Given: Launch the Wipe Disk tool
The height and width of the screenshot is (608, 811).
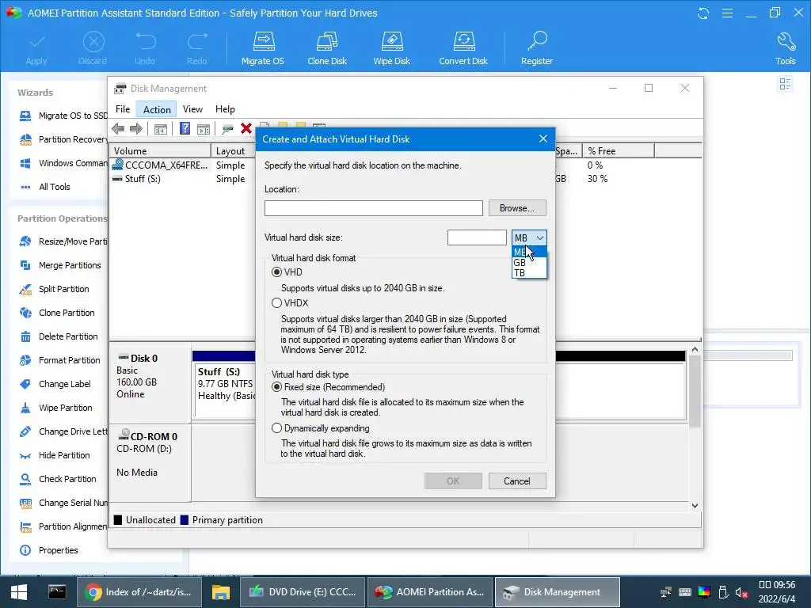Looking at the screenshot, I should 391,48.
